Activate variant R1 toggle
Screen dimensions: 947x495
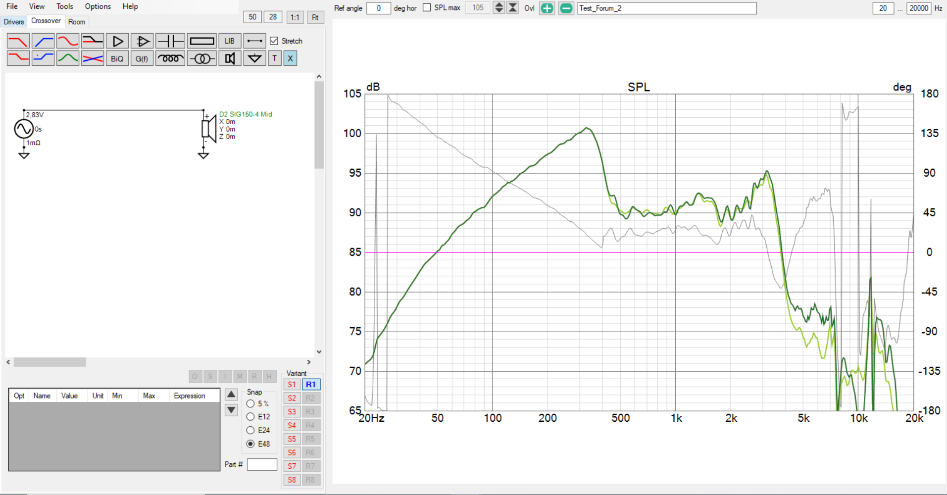pos(311,385)
